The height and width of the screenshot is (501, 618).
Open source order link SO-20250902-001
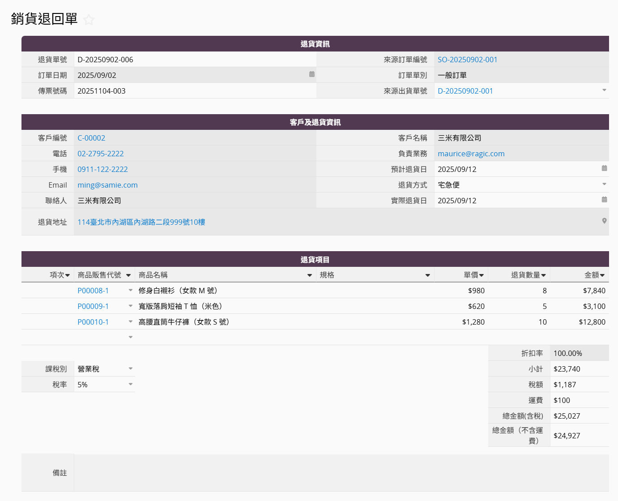pyautogui.click(x=467, y=60)
